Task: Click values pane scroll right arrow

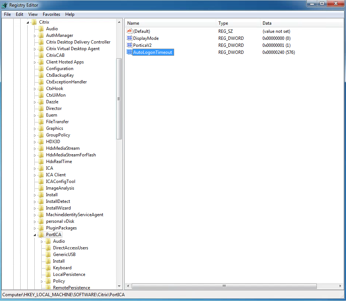Action: point(340,286)
